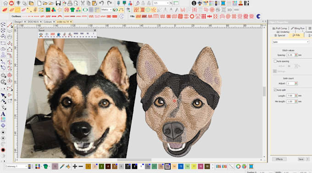Open the Satin stitch type dropdown
This screenshot has height=173, width=312.
(x=290, y=42)
